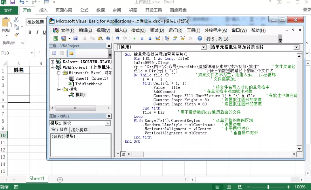Click Format Painter in Excel ribbon
The image size is (311, 190).
click(17, 34)
